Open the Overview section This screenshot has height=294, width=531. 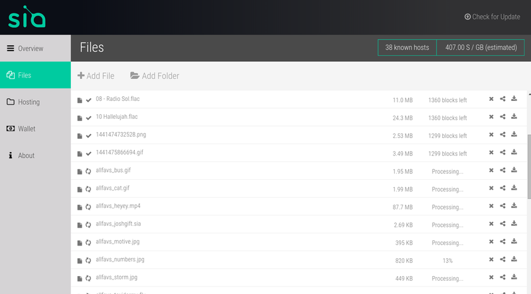[x=35, y=48]
